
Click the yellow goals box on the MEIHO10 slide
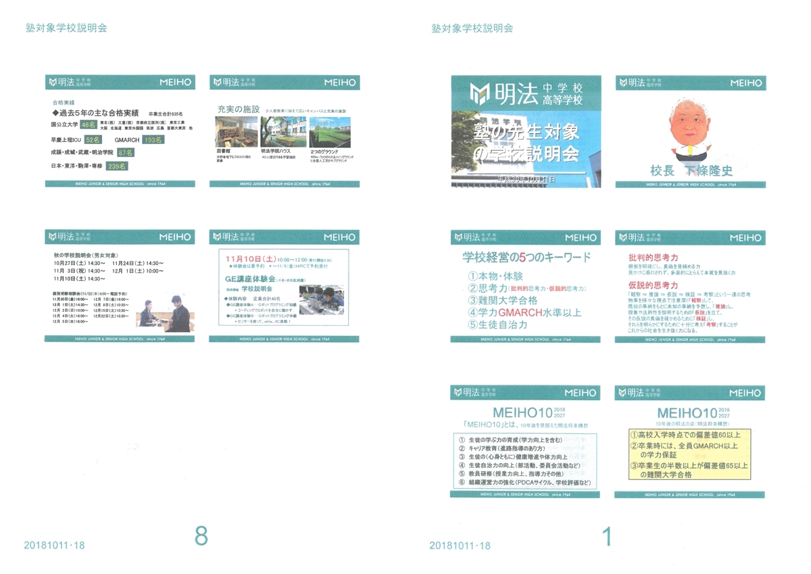click(x=689, y=455)
